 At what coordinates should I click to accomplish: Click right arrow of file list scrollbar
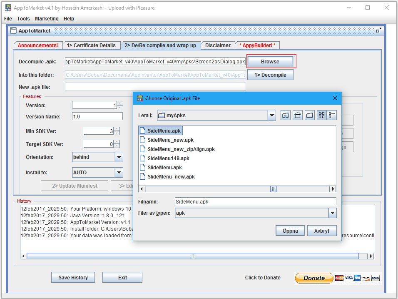(x=333, y=189)
